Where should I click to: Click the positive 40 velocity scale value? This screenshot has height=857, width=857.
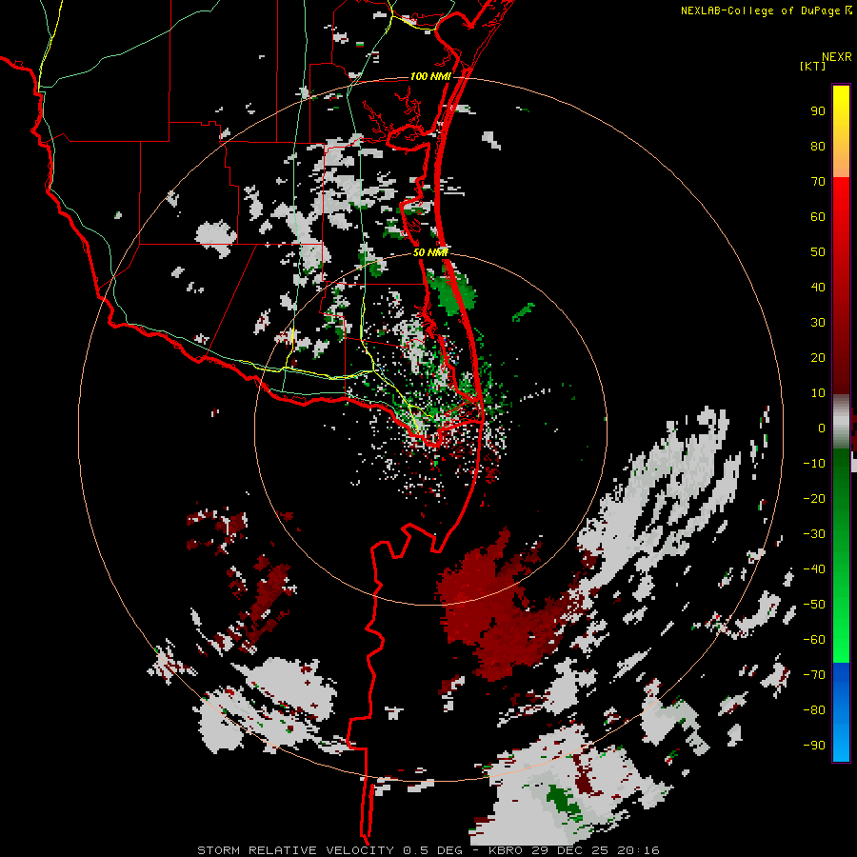[818, 287]
